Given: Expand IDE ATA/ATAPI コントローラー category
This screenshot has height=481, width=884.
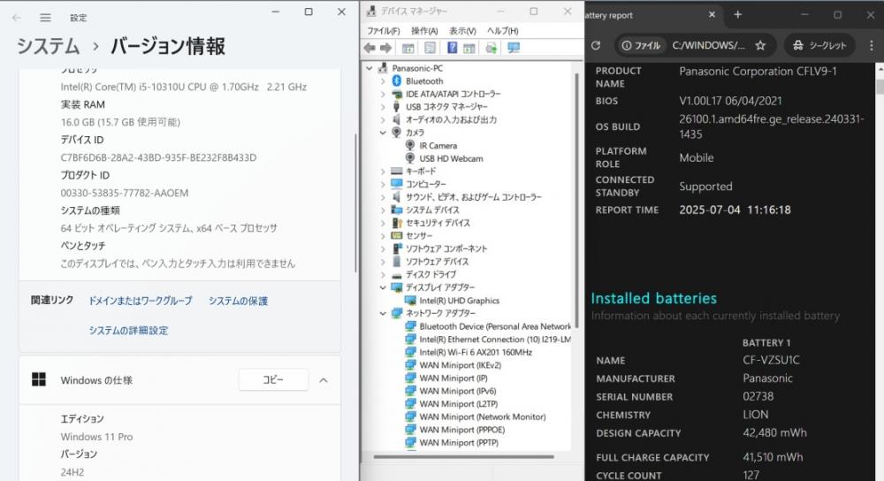Looking at the screenshot, I should click(383, 95).
